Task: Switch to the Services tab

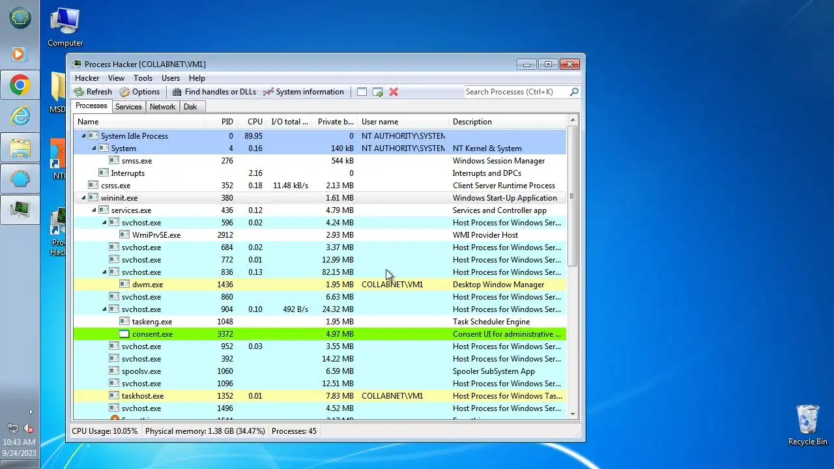Action: tap(128, 107)
